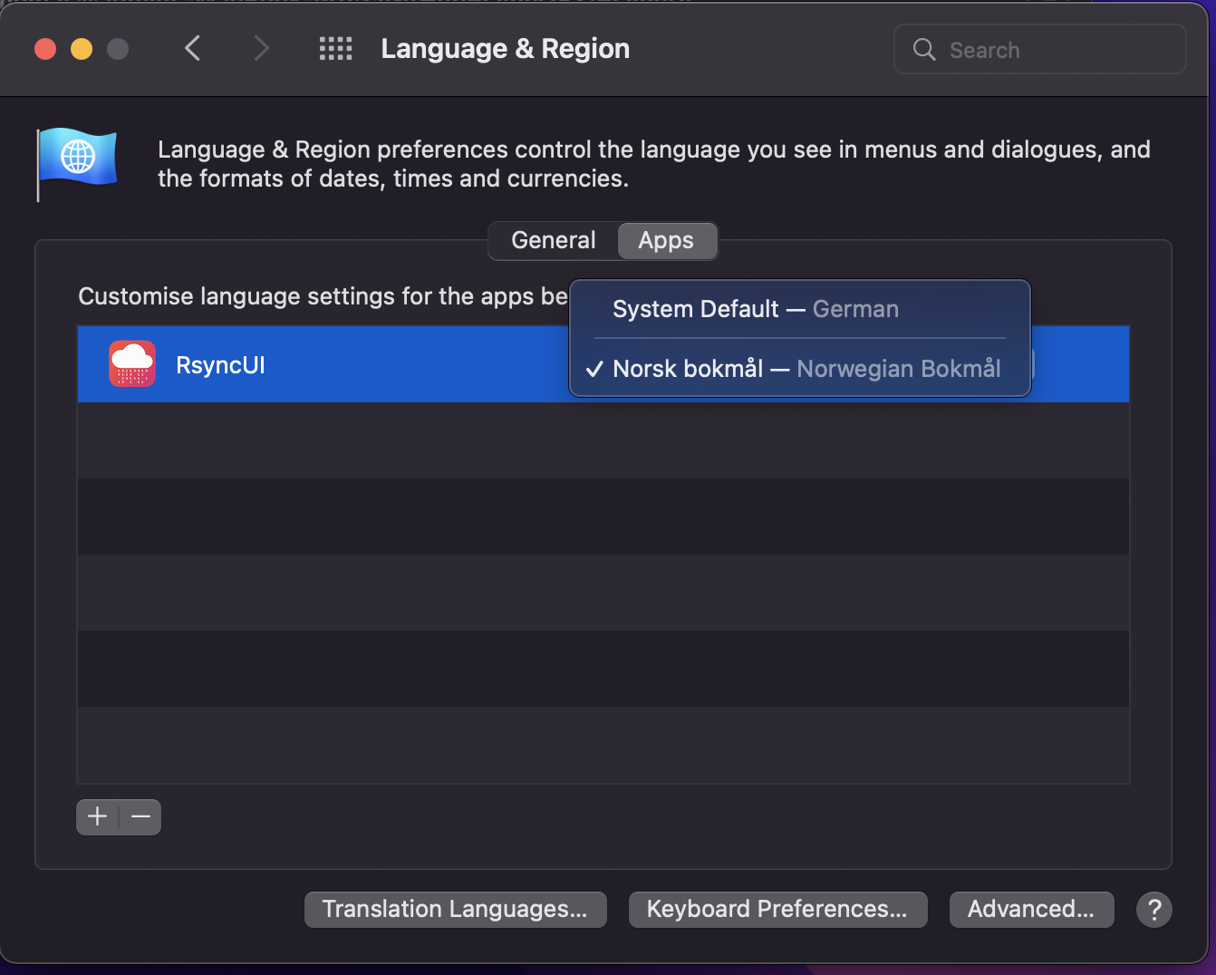Remove selected app with the minus button

pyautogui.click(x=140, y=817)
